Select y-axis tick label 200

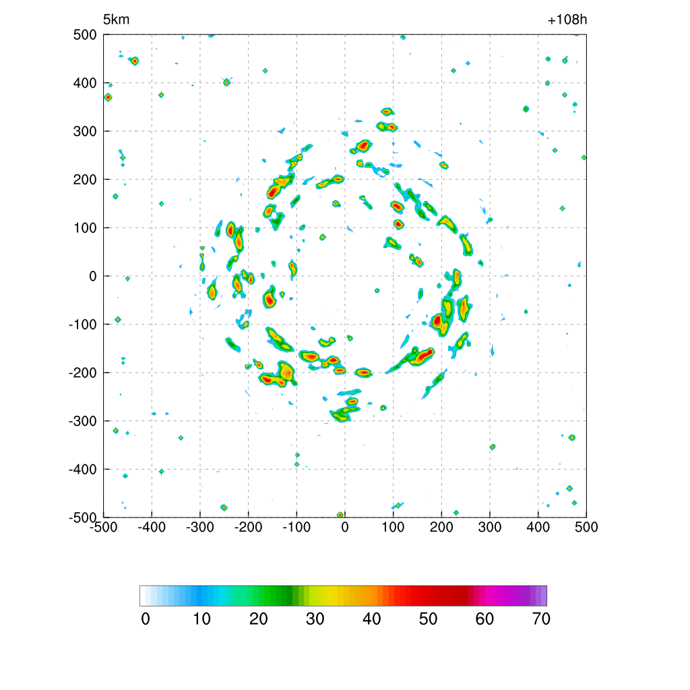click(85, 179)
